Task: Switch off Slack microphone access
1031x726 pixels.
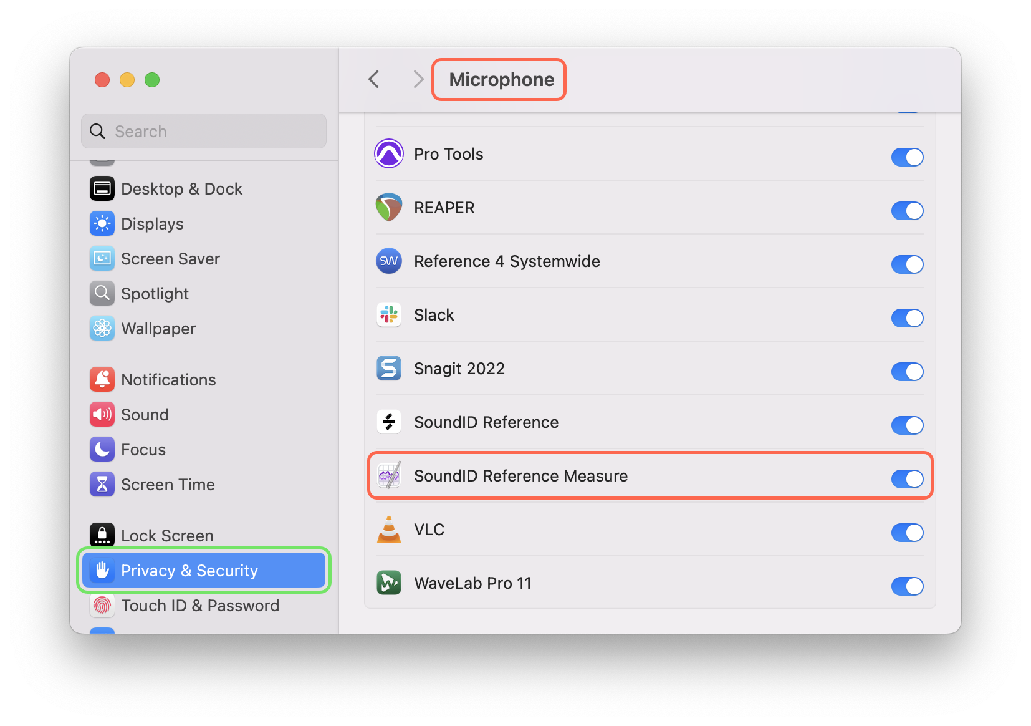Action: (908, 318)
